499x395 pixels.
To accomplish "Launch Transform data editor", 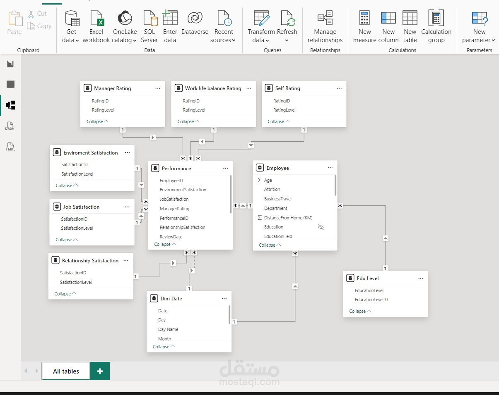I will (261, 27).
